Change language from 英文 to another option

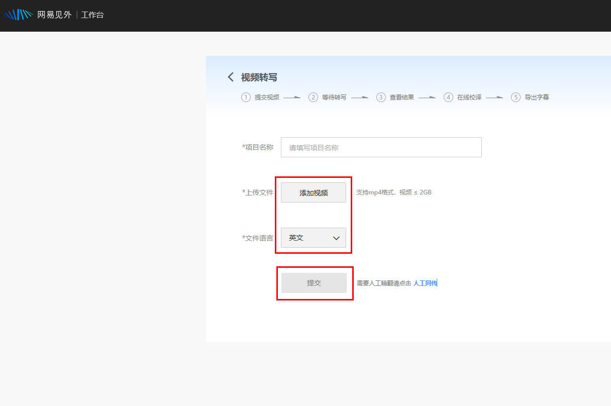click(x=313, y=237)
